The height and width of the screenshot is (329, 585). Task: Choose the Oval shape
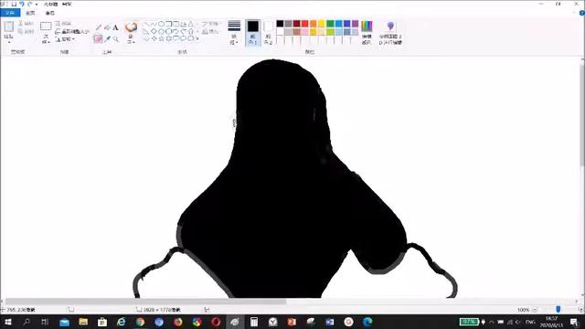pyautogui.click(x=161, y=24)
